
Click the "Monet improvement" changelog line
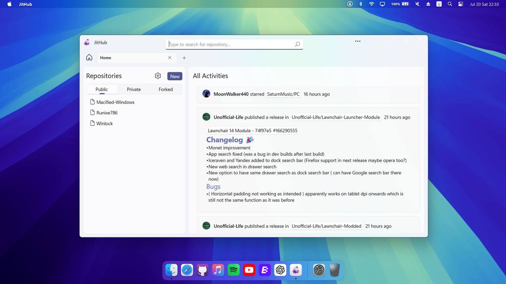(230, 148)
